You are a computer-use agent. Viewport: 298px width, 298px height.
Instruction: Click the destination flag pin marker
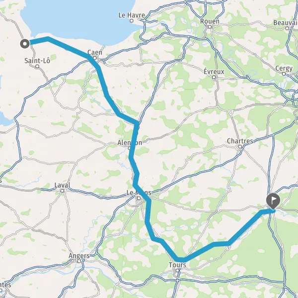(x=273, y=201)
